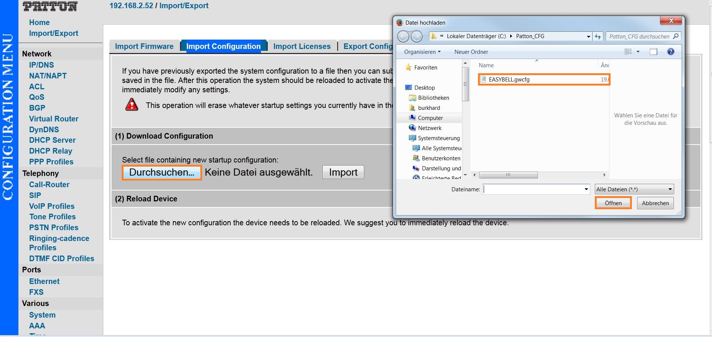Open the Ansicht dropdown arrow near the view icon
Image resolution: width=712 pixels, height=337 pixels.
[638, 52]
